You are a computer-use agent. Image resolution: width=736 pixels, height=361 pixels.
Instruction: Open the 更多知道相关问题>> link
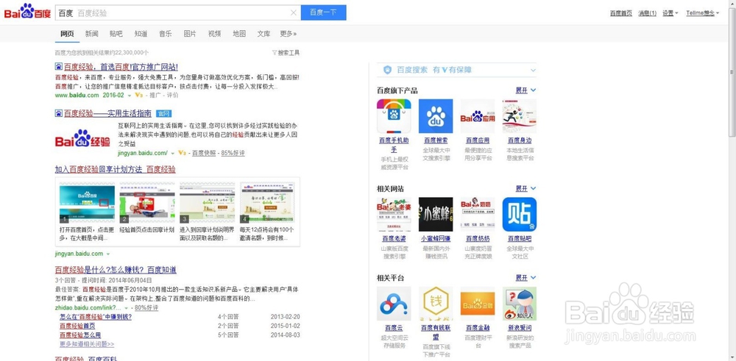tap(87, 344)
